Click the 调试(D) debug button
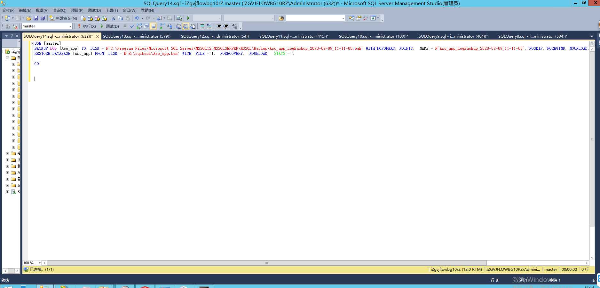600x288 pixels. pos(110,26)
